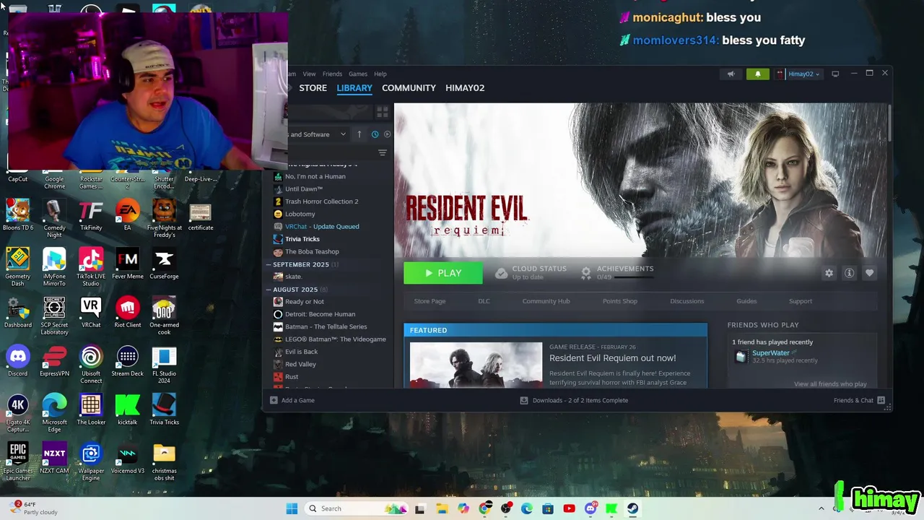This screenshot has width=924, height=520.
Task: Expand the Games and Software filter dropdown
Action: tap(318, 134)
